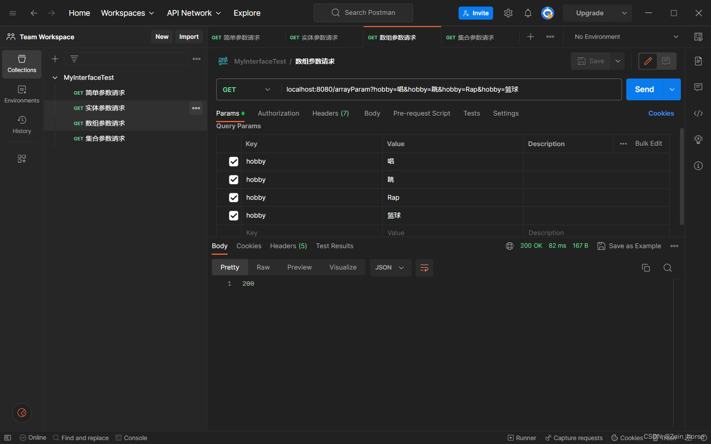Screen dimensions: 711x444
Task: Click Bulk Edit
Action: [649, 143]
